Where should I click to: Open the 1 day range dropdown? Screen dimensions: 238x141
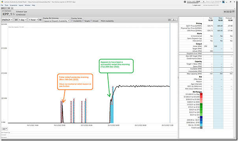[x=22, y=20]
